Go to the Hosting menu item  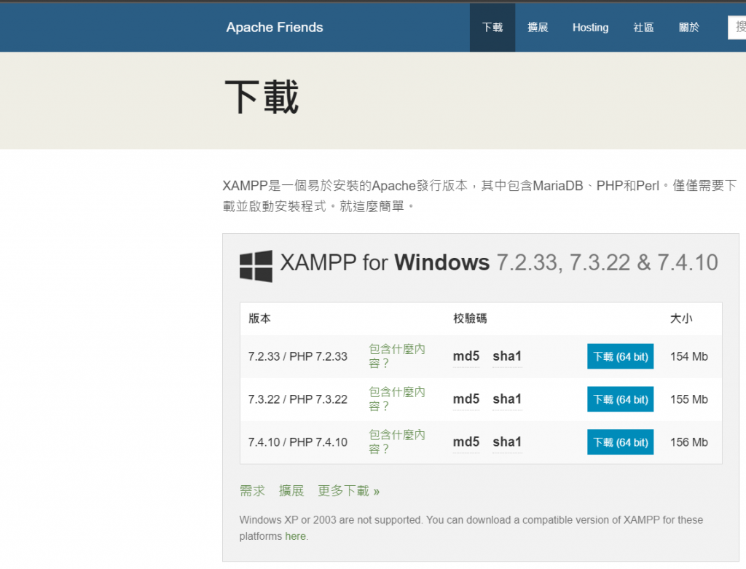tap(590, 28)
